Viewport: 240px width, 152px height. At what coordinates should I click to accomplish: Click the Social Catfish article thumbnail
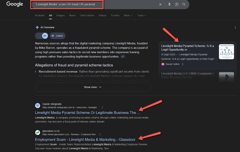pyautogui.click(x=226, y=52)
